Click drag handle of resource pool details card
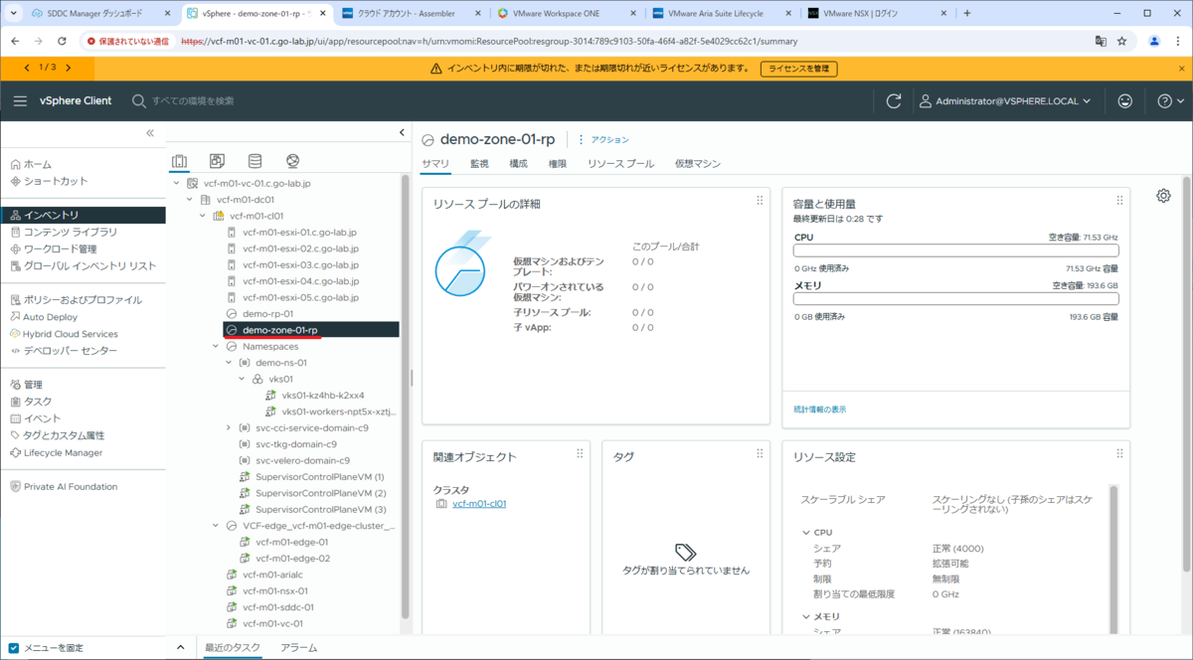 point(760,201)
